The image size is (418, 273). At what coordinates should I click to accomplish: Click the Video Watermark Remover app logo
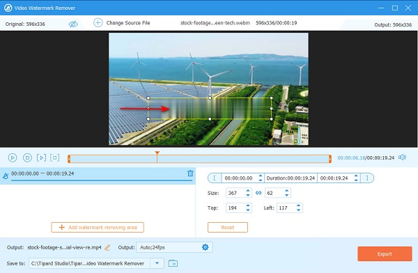[x=8, y=8]
